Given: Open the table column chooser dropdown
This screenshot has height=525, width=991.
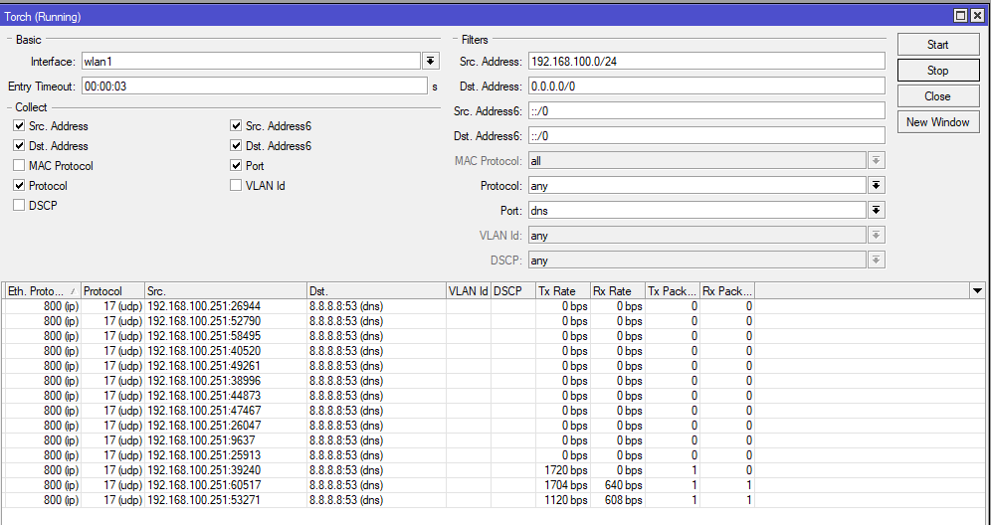Looking at the screenshot, I should point(978,290).
